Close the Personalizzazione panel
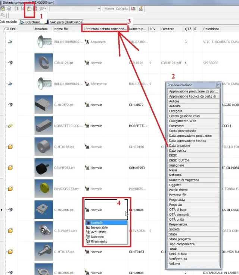 click(x=218, y=85)
